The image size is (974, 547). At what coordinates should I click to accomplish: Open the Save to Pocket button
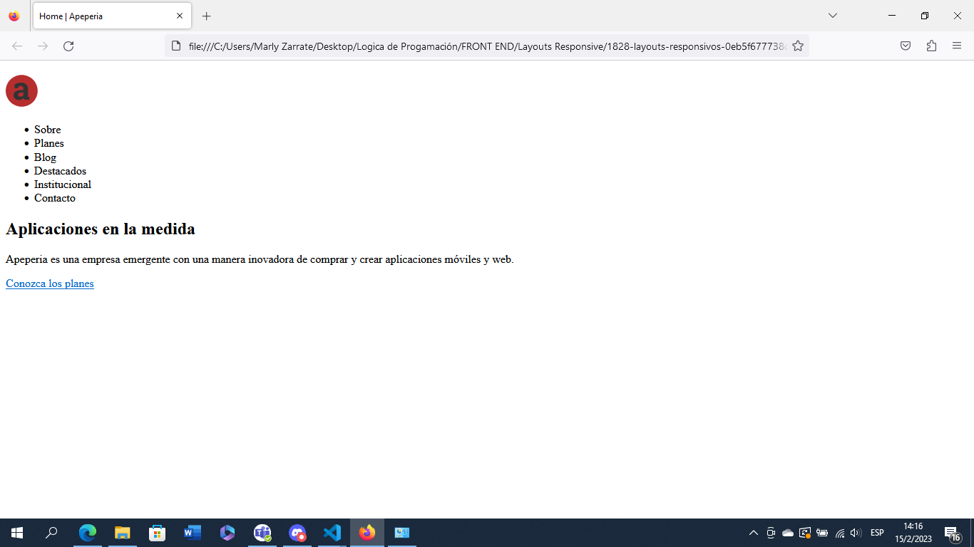tap(906, 46)
